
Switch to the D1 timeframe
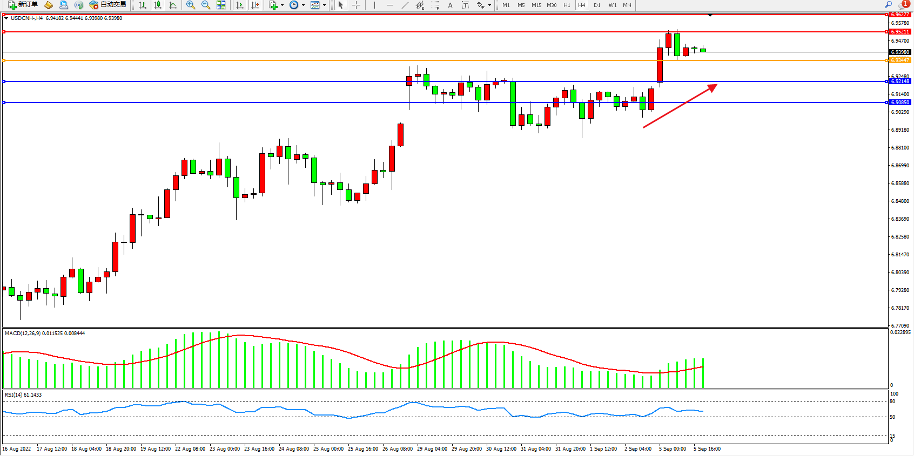click(597, 5)
